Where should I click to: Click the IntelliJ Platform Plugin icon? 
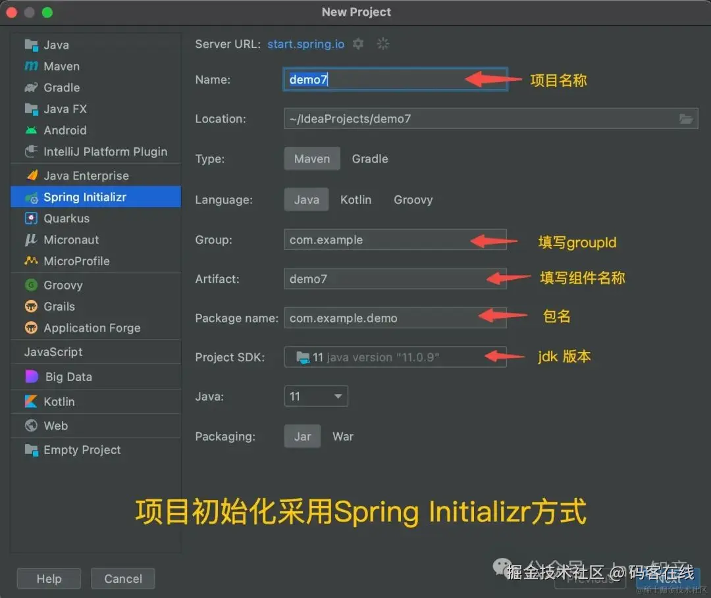pyautogui.click(x=32, y=151)
